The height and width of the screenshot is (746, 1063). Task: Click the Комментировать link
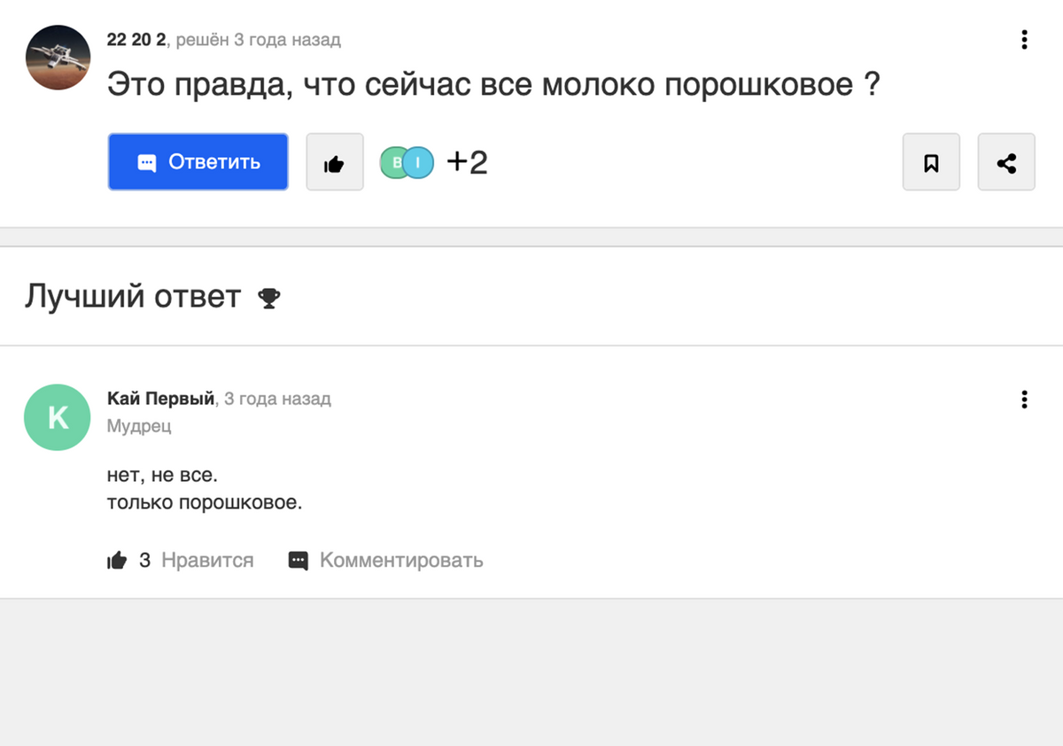401,560
